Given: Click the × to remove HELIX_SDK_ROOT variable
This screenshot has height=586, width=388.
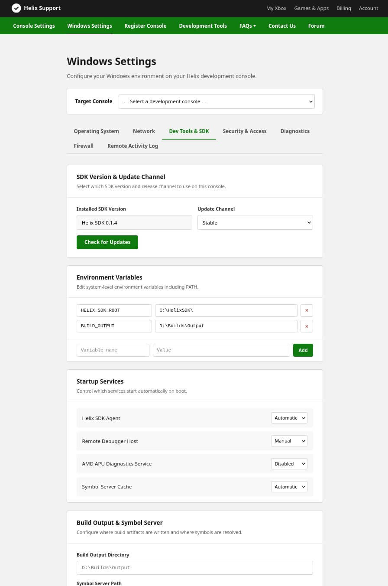Looking at the screenshot, I should click(x=307, y=310).
